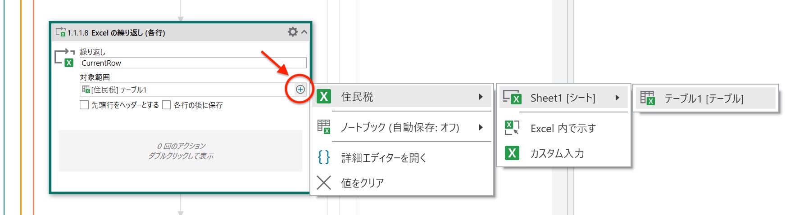Click the plus button beside 対象範囲
Screen dimensions: 790x215
click(300, 90)
